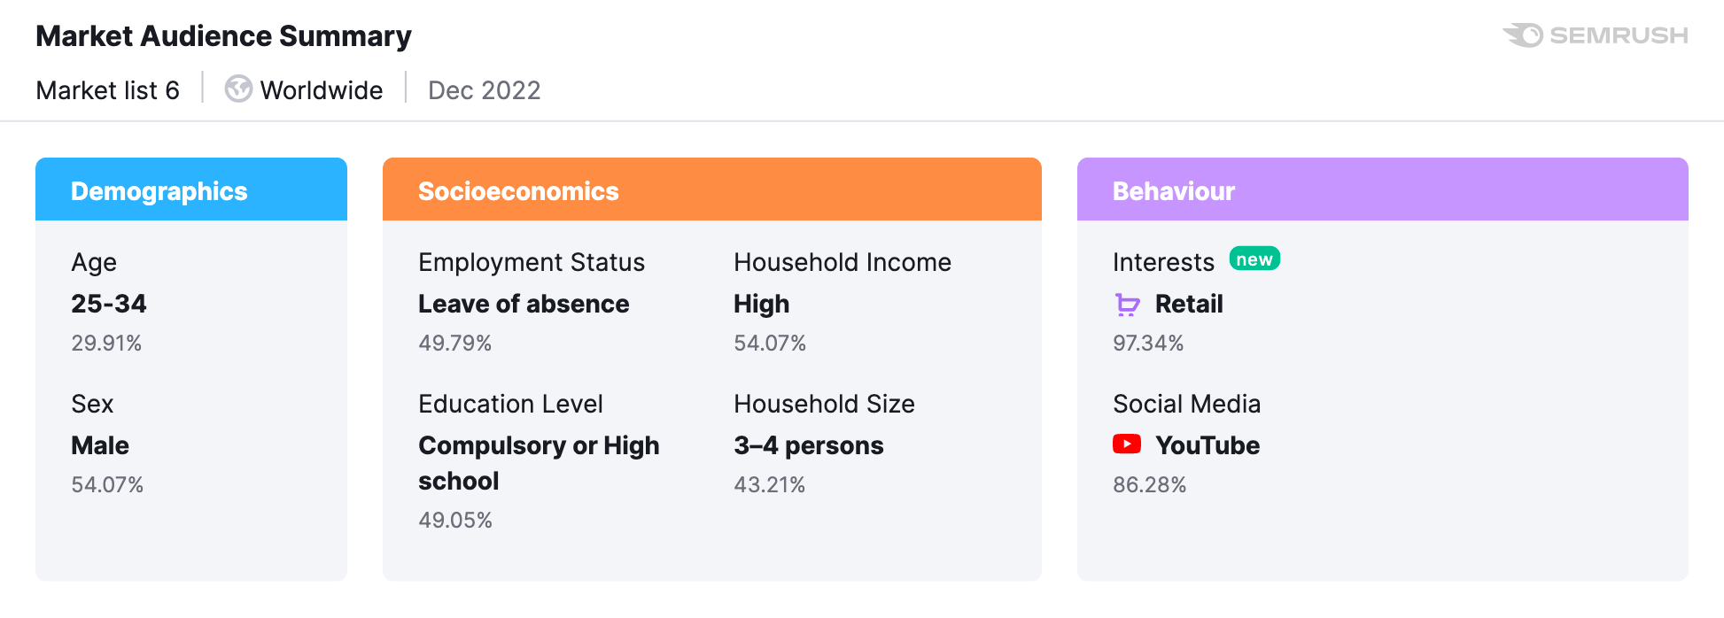1724x618 pixels.
Task: Select the 25-34 age group value
Action: (109, 304)
